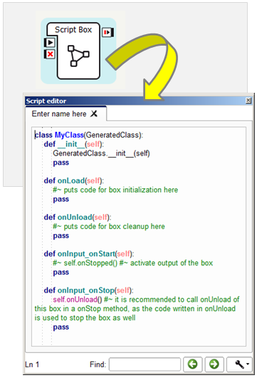Find previous match with the left arrow button

(192, 364)
